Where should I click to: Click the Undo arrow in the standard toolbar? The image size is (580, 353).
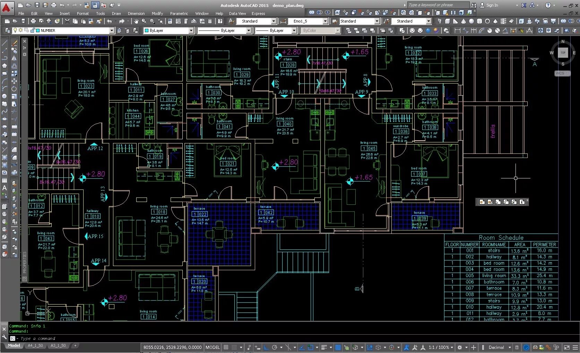(110, 21)
